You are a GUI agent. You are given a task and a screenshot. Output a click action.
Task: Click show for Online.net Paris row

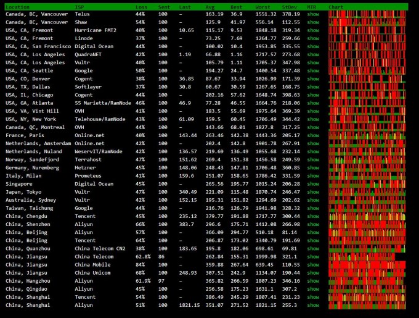(x=313, y=135)
